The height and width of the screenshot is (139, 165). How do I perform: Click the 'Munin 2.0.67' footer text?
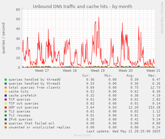coord(82,135)
